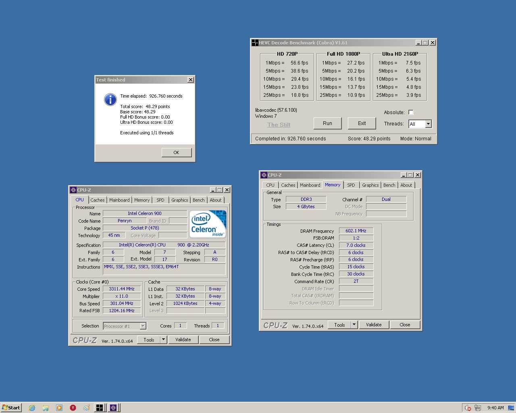Open Paint from the taskbar
Viewport: 516px width, 413px height.
click(x=86, y=408)
